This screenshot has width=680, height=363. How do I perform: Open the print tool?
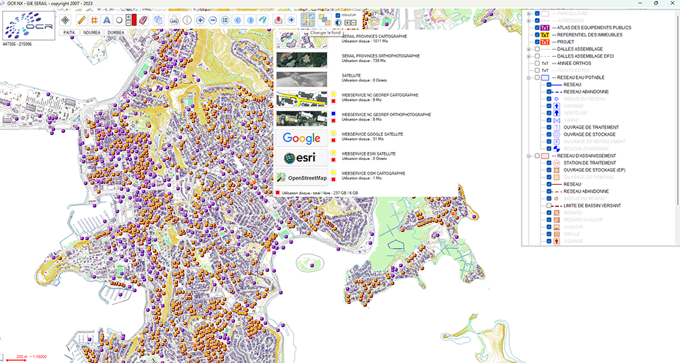click(x=174, y=20)
